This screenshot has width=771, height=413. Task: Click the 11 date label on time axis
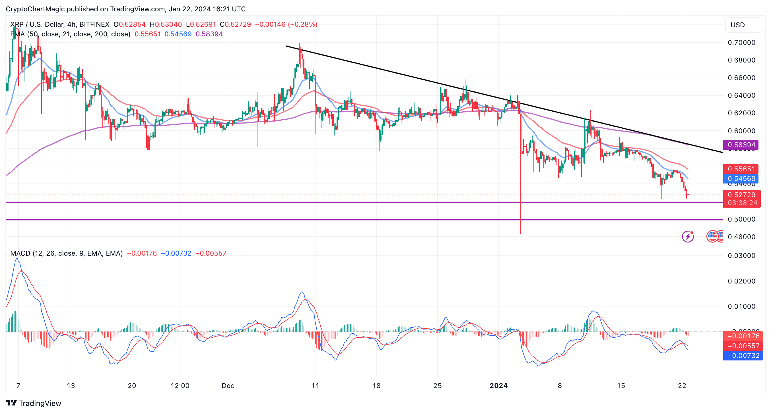pos(315,385)
